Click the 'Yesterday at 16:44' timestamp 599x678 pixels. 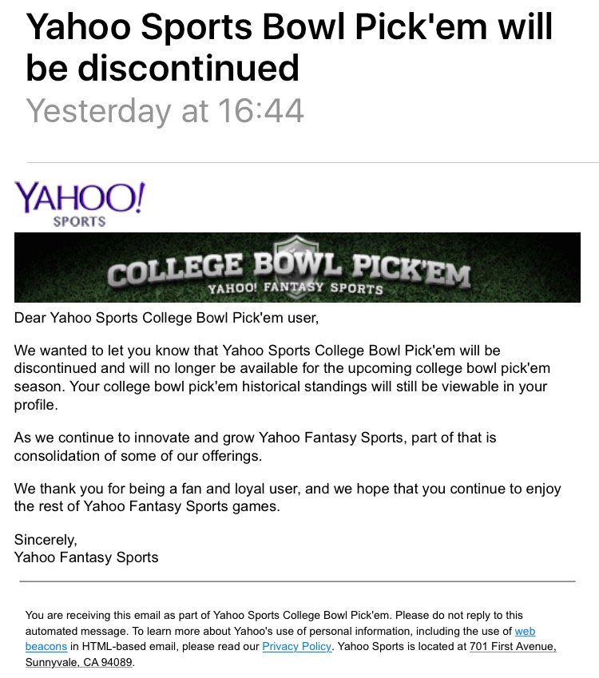pos(165,111)
